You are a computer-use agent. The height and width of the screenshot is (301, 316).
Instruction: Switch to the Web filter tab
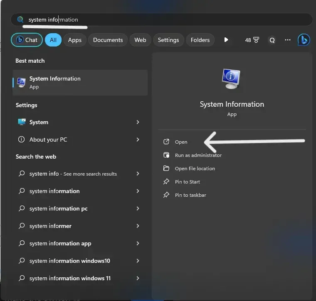point(140,40)
